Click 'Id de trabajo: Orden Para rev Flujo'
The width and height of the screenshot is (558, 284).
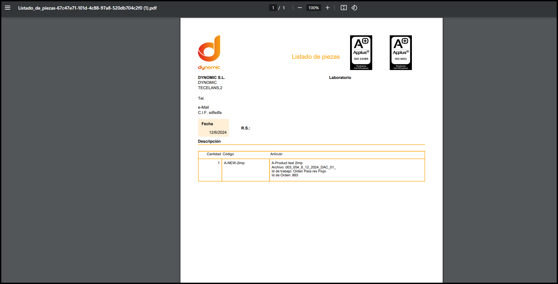299,171
